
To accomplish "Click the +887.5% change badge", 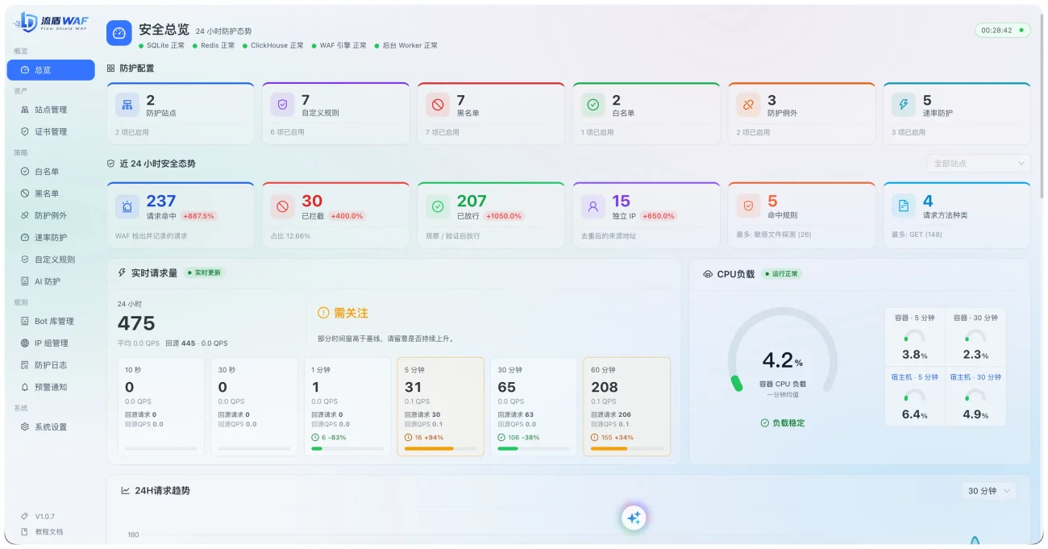I will (x=198, y=216).
